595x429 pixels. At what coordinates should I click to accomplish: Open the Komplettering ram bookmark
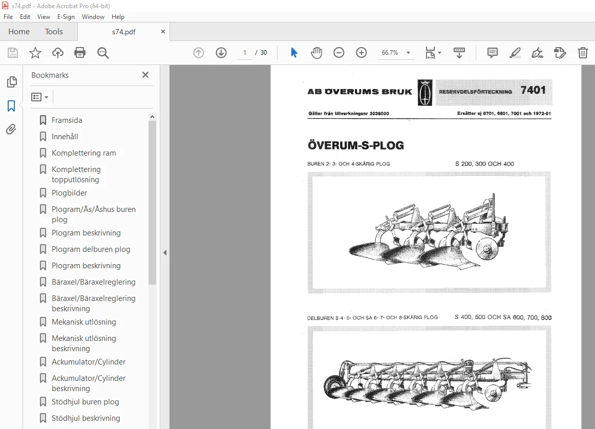click(x=84, y=153)
